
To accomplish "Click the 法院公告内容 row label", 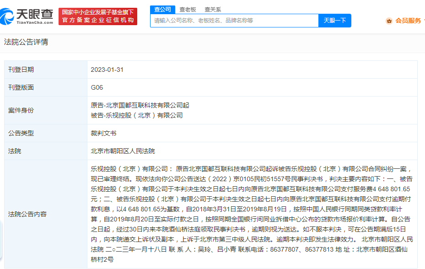I will click(27, 214).
